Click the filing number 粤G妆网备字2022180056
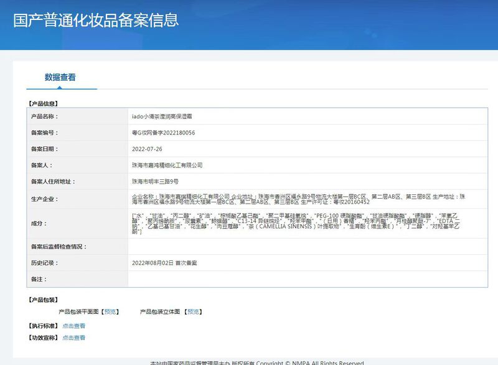Viewport: 498px width, 365px height. [x=163, y=133]
